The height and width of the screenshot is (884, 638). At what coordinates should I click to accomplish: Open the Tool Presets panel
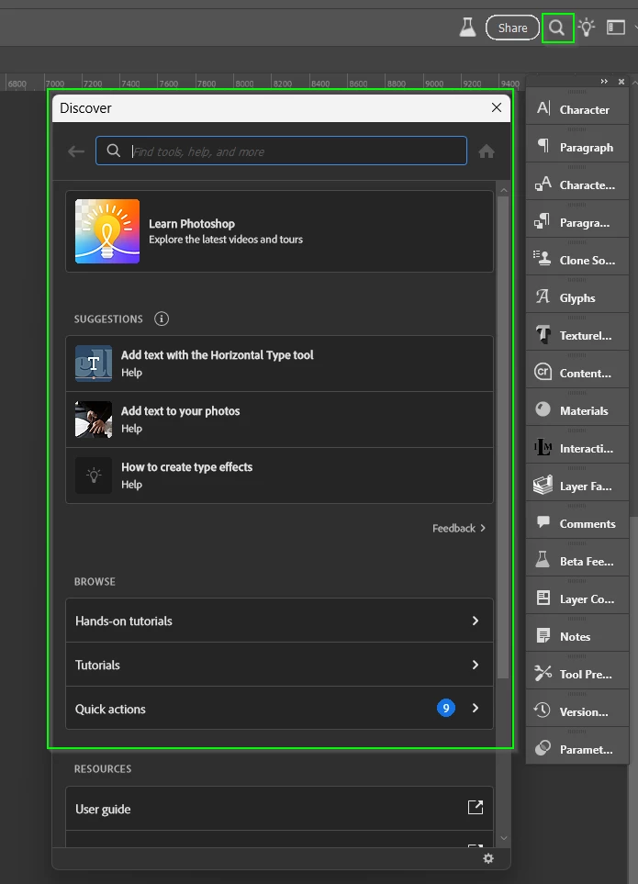[x=577, y=675]
